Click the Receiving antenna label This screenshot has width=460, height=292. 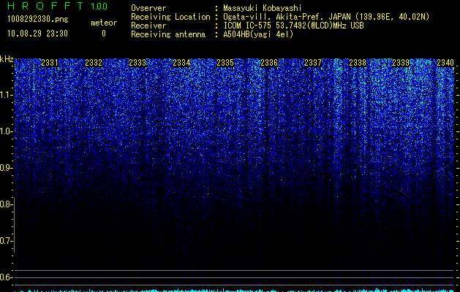pos(168,34)
